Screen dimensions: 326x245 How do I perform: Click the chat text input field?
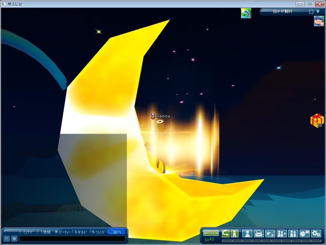72,239
